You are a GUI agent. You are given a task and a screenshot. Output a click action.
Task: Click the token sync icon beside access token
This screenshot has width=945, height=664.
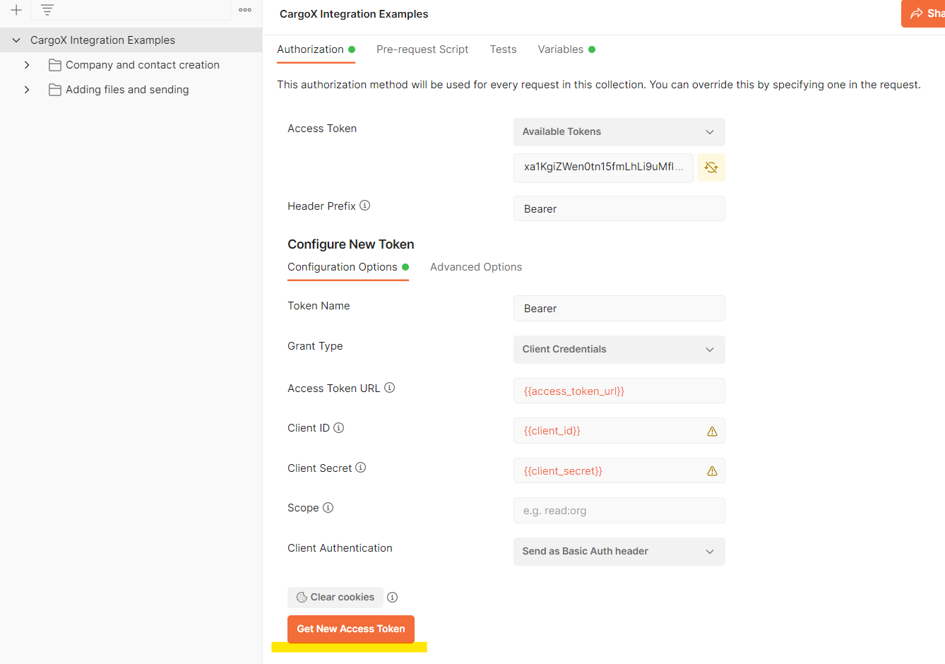(711, 167)
